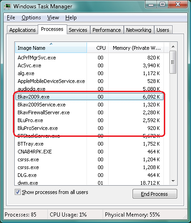Toggle Show processes from all users checkbox
Viewport: 191px width, 223px height.
(17, 192)
